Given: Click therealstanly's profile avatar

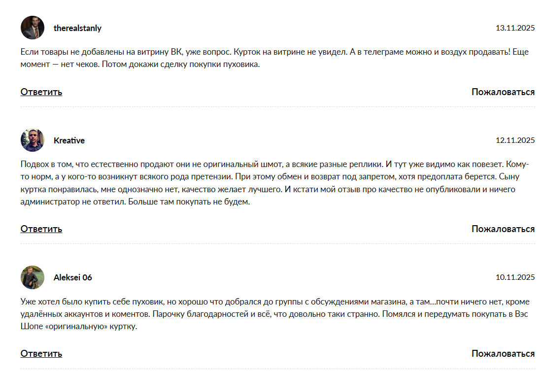Looking at the screenshot, I should (33, 28).
